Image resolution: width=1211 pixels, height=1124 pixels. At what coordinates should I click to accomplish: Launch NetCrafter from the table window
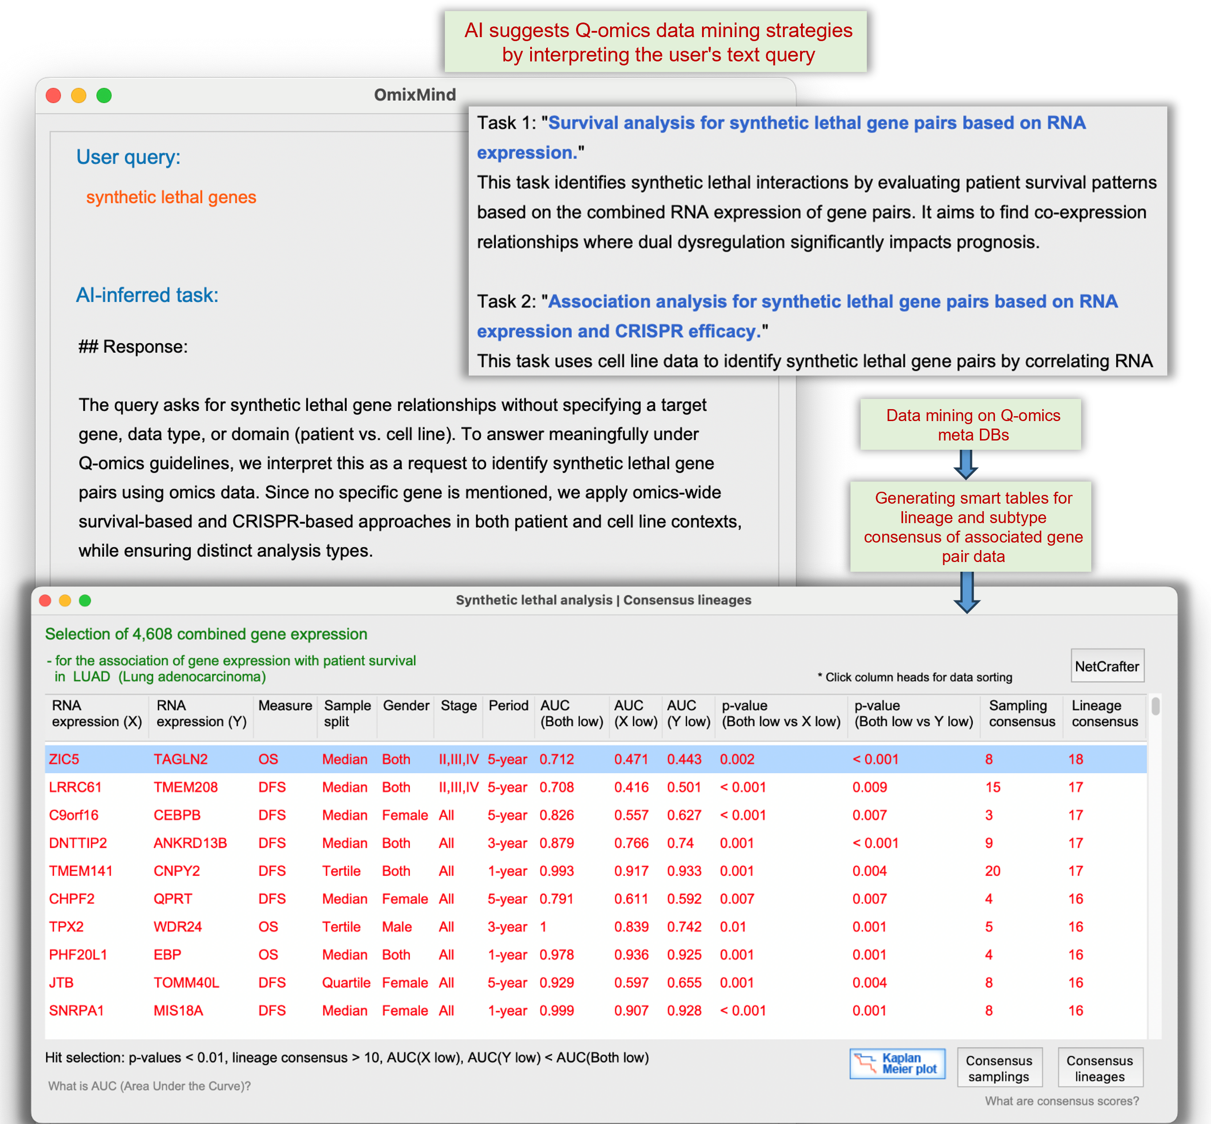1107,667
